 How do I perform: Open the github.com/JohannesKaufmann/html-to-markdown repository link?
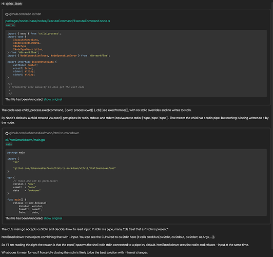[44, 133]
